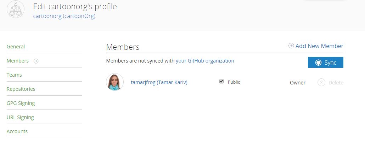Go to the Teams section
365x142 pixels.
(14, 75)
